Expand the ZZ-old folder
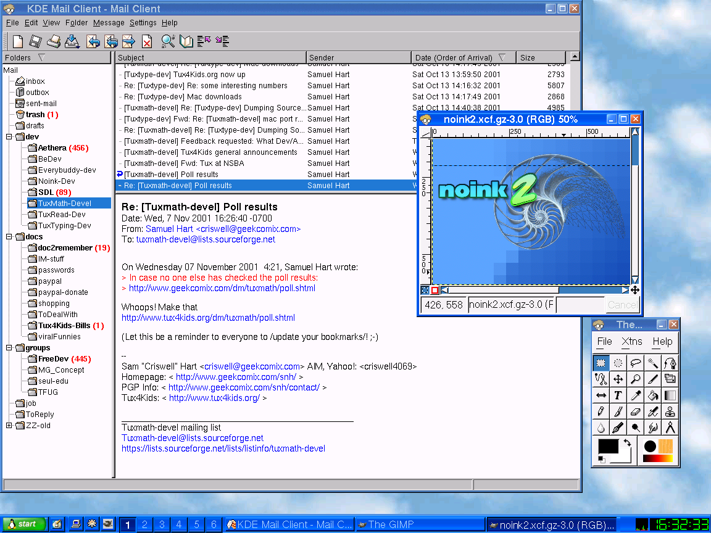 (9, 425)
